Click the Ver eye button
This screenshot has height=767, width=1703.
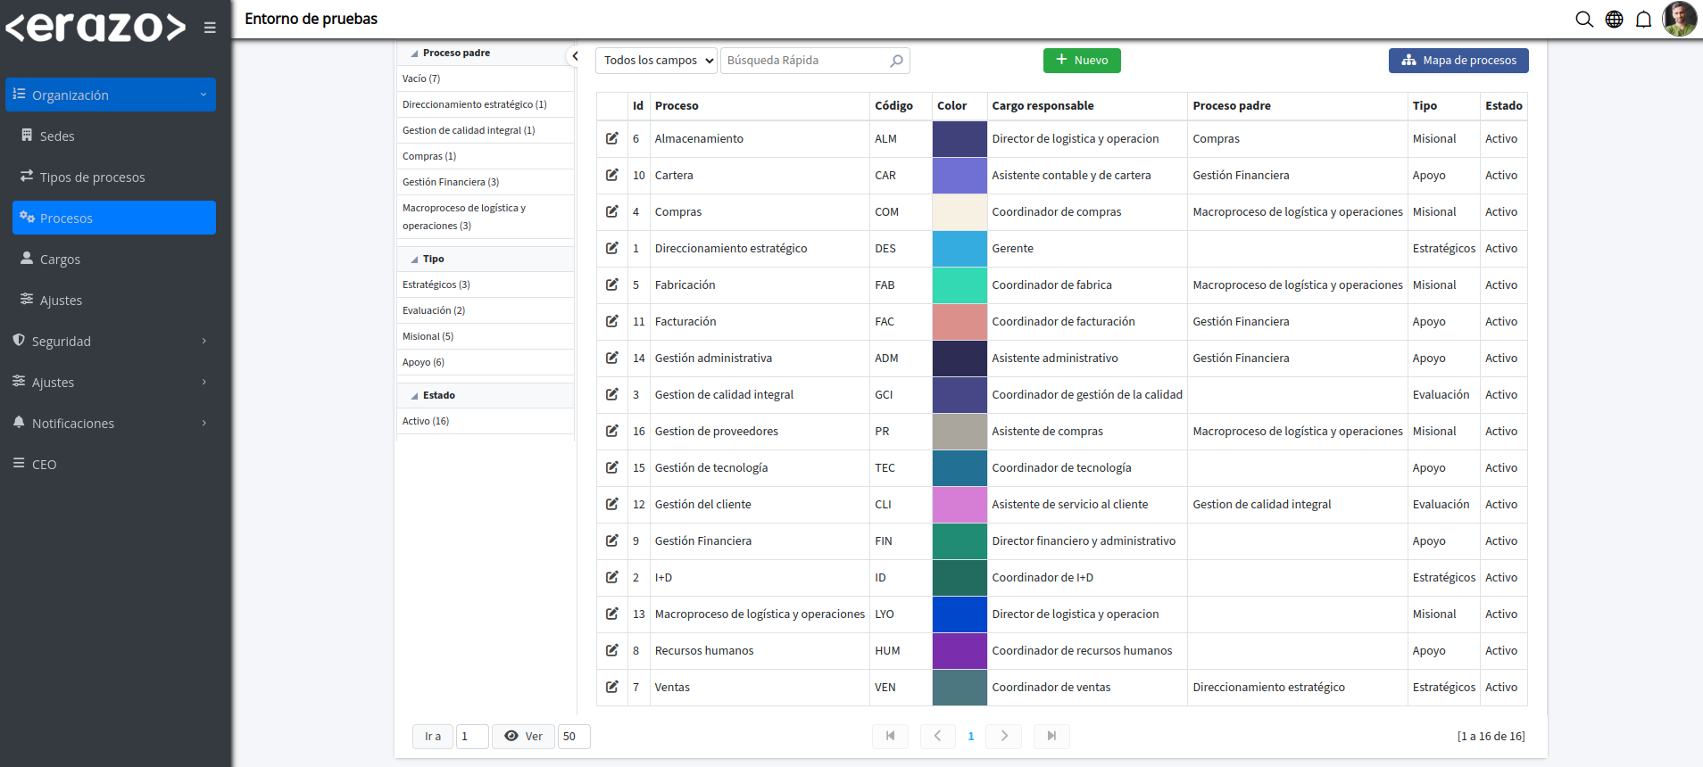coord(523,736)
